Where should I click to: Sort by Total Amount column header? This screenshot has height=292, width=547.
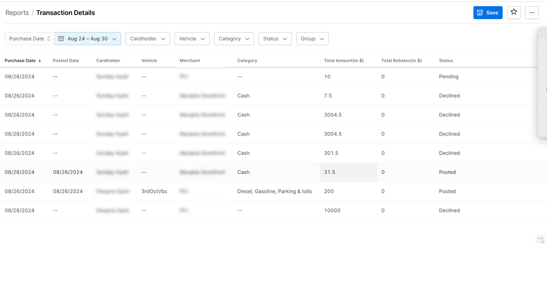(344, 60)
